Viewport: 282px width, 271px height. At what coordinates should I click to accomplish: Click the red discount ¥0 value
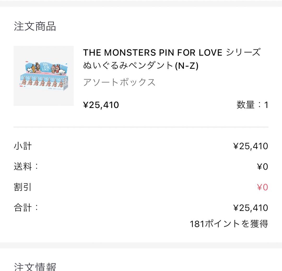pyautogui.click(x=262, y=187)
